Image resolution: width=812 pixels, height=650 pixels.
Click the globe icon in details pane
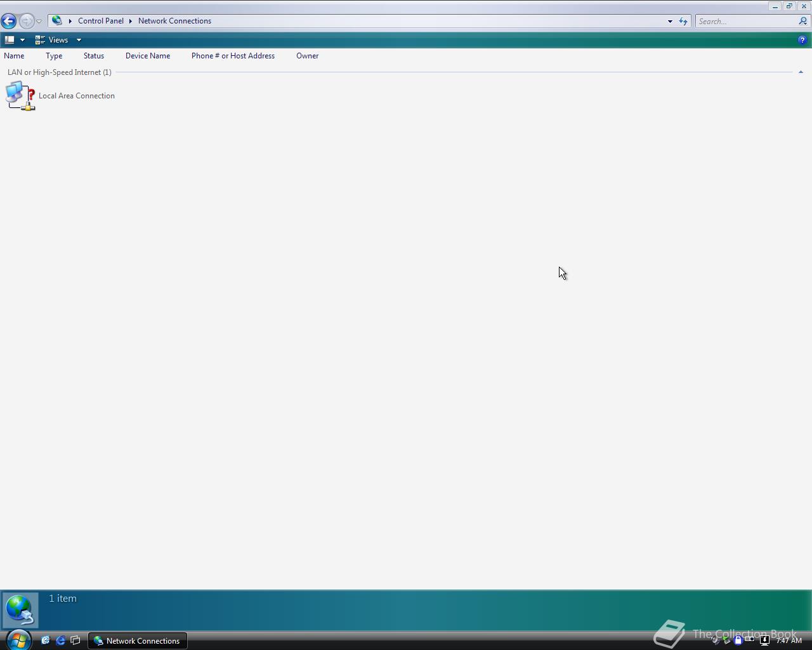(x=20, y=610)
